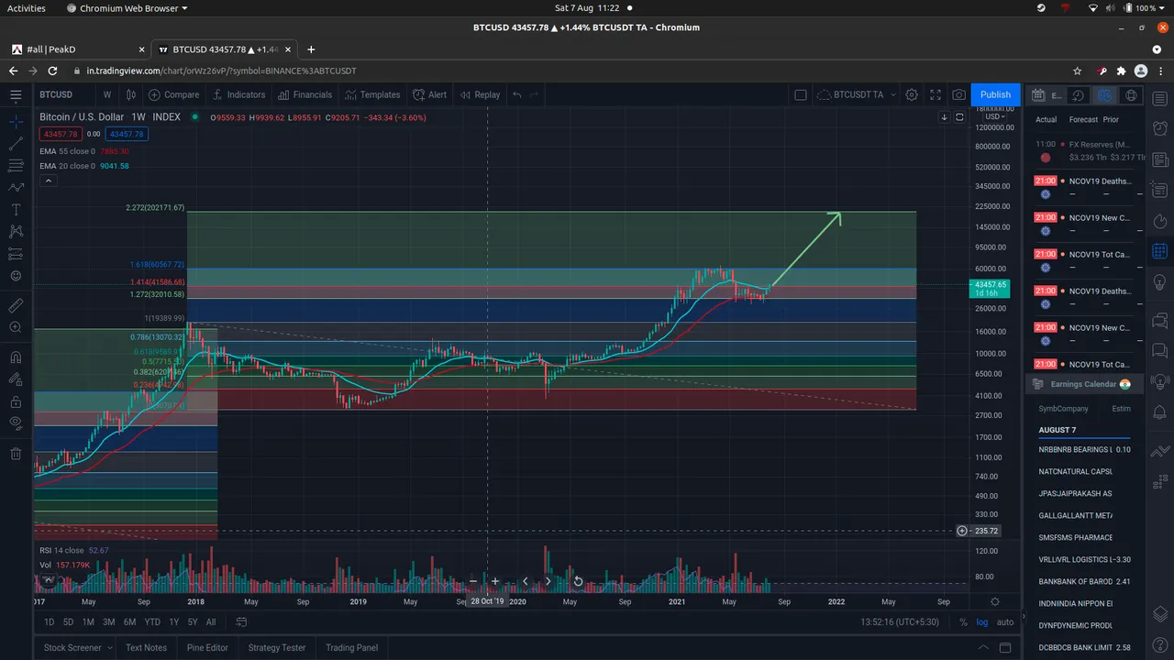Viewport: 1174px width, 660px height.
Task: Open a new Chromium browser tab
Action: [311, 49]
